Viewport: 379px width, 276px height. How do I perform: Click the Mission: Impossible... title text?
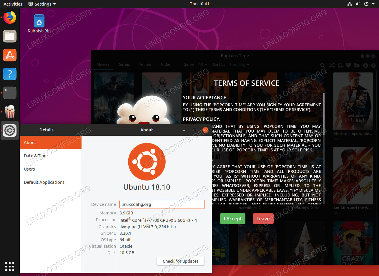point(353,133)
